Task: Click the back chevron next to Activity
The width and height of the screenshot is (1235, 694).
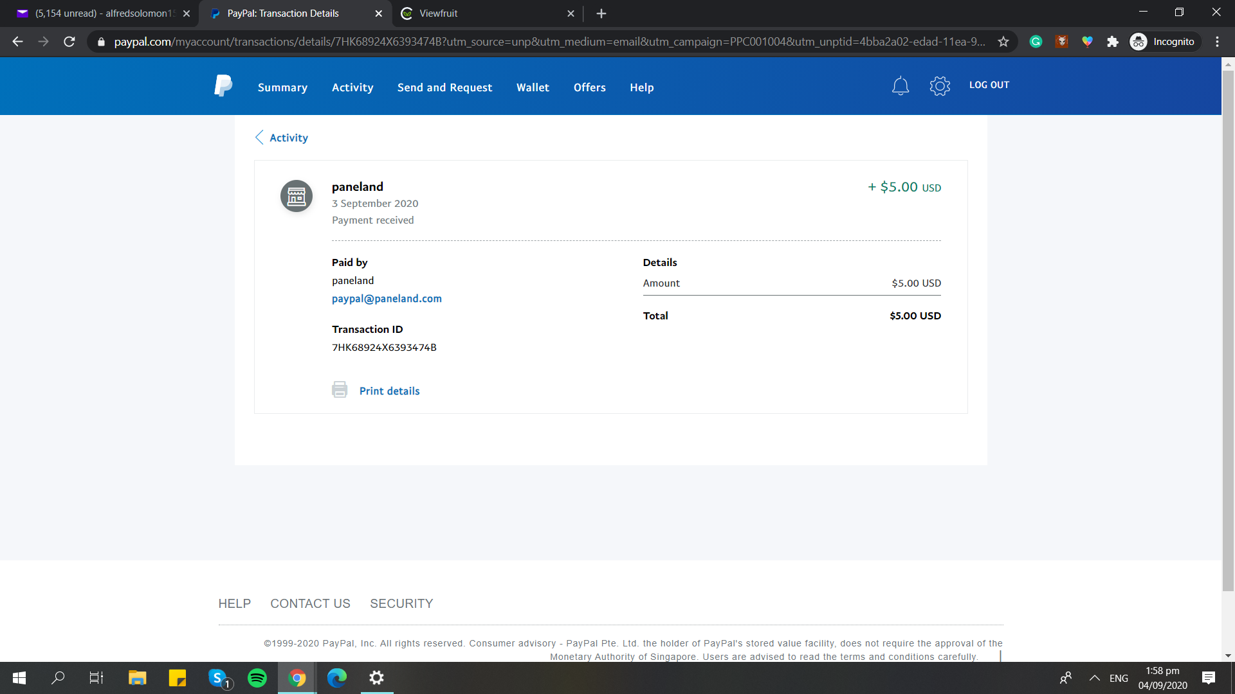Action: [259, 138]
